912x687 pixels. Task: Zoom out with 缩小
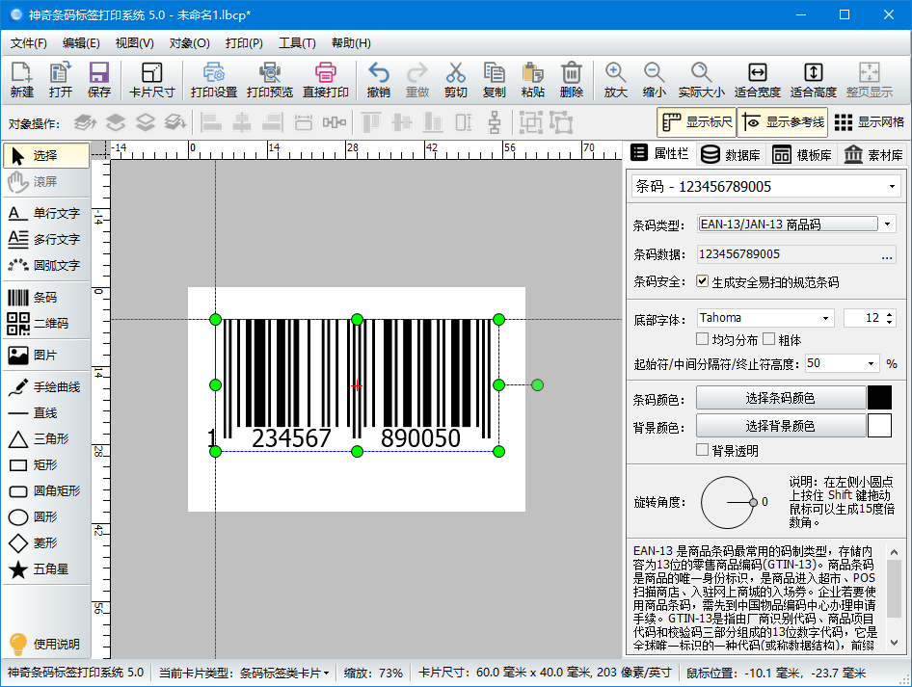[654, 80]
